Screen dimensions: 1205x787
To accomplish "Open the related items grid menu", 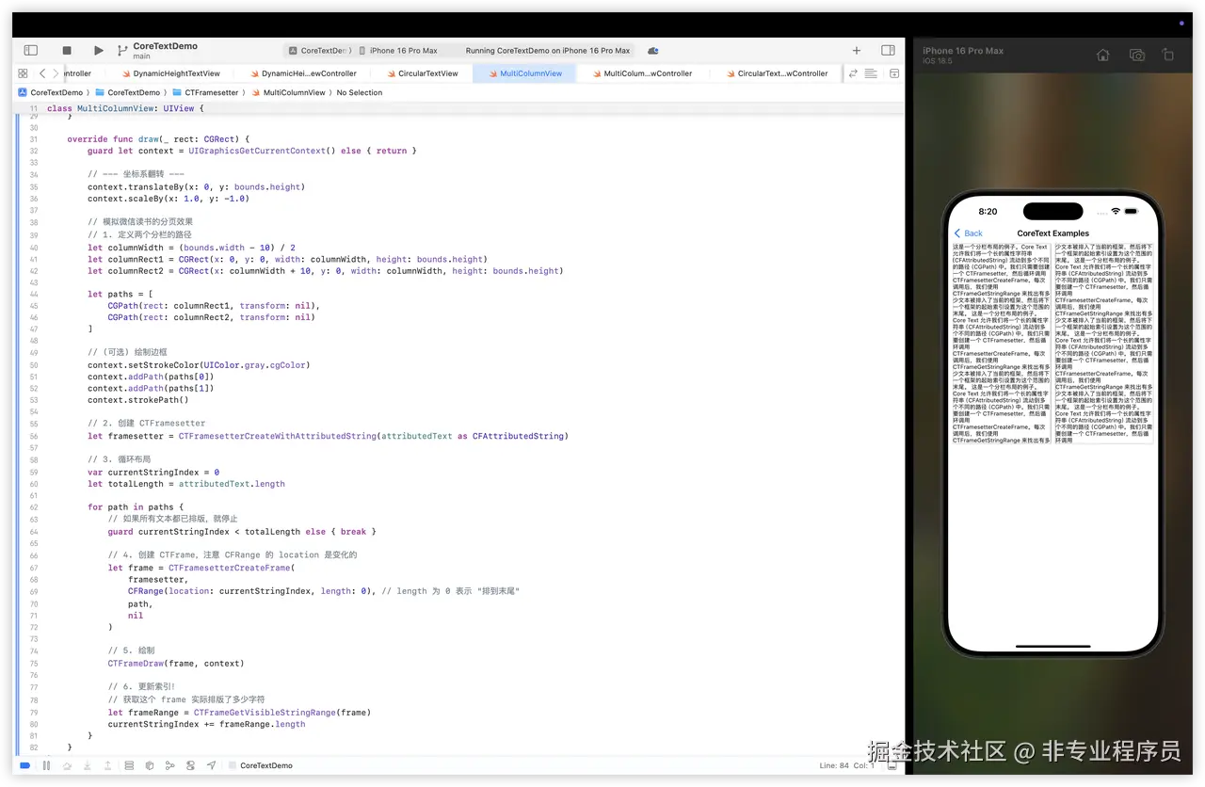I will pos(23,73).
